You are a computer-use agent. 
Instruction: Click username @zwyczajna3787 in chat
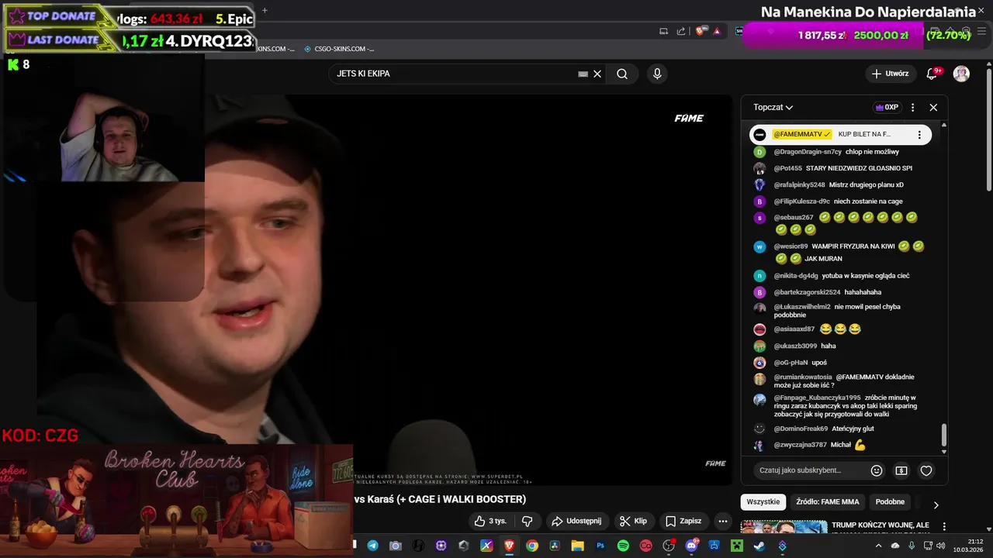pyautogui.click(x=800, y=445)
